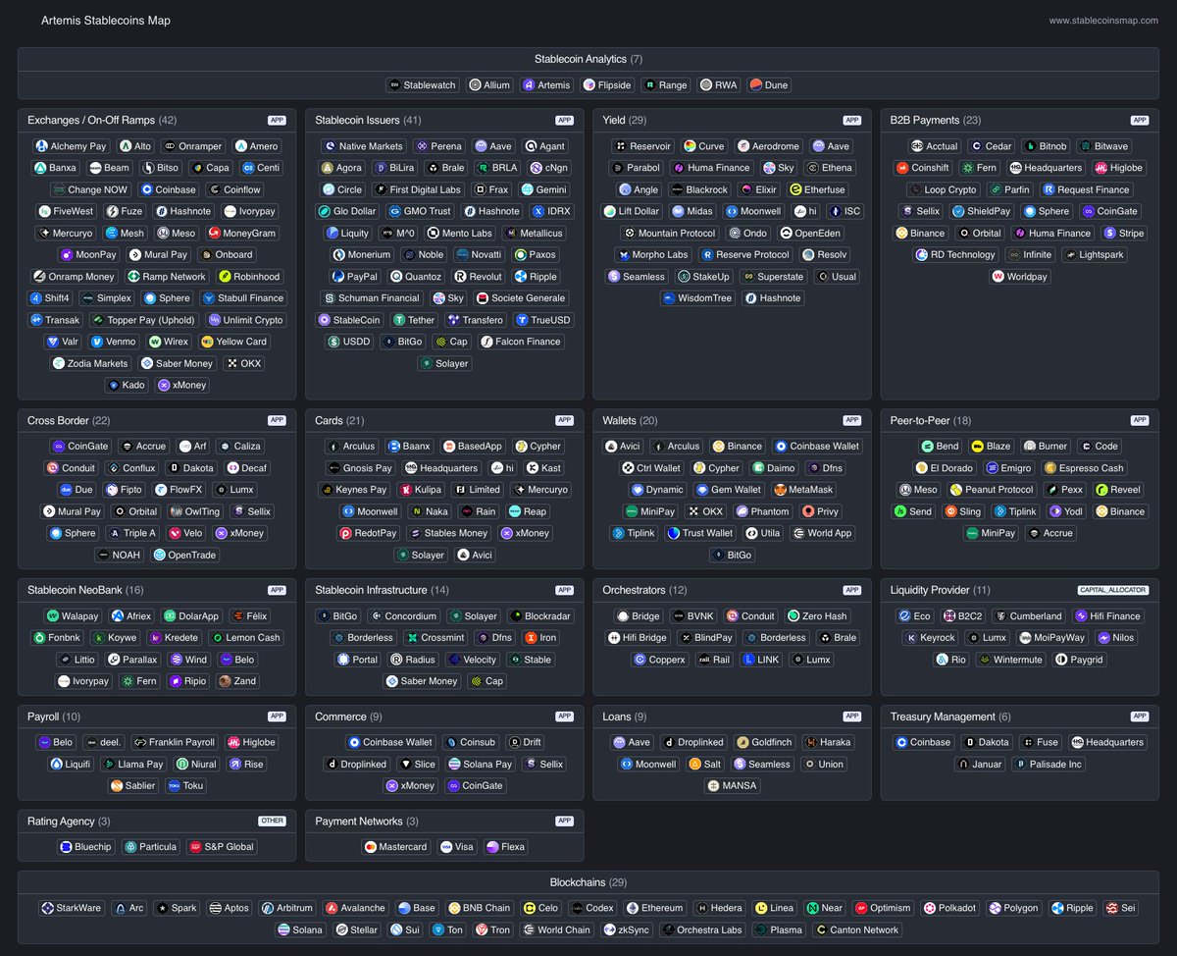The image size is (1177, 956).
Task: Select the BVNK orchestrator icon
Action: click(678, 616)
